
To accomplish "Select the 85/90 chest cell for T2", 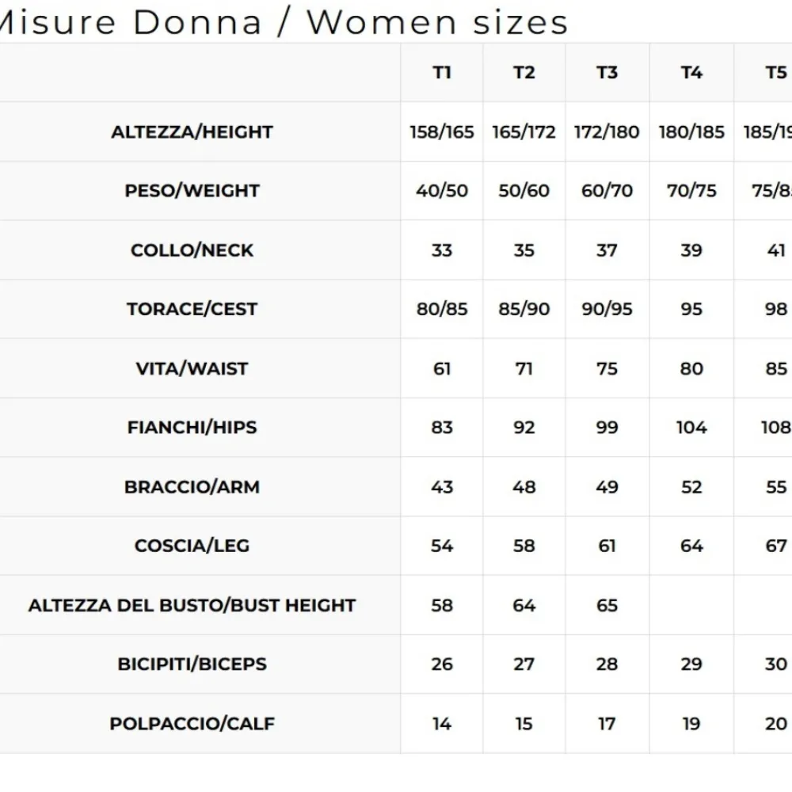I will coord(524,309).
